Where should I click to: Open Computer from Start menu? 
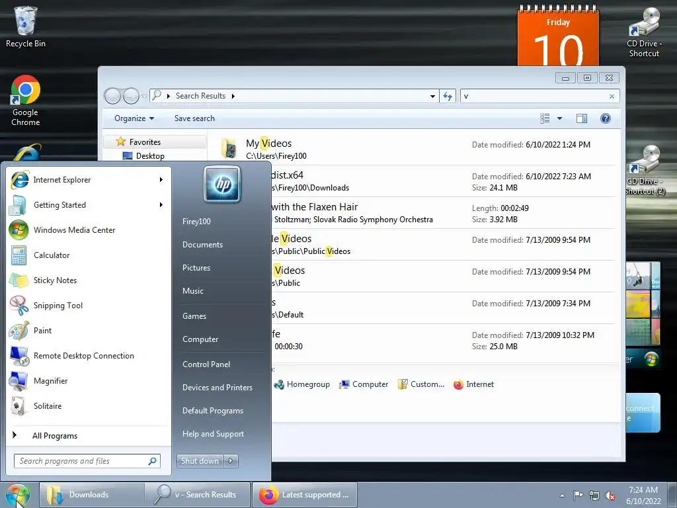coord(200,339)
